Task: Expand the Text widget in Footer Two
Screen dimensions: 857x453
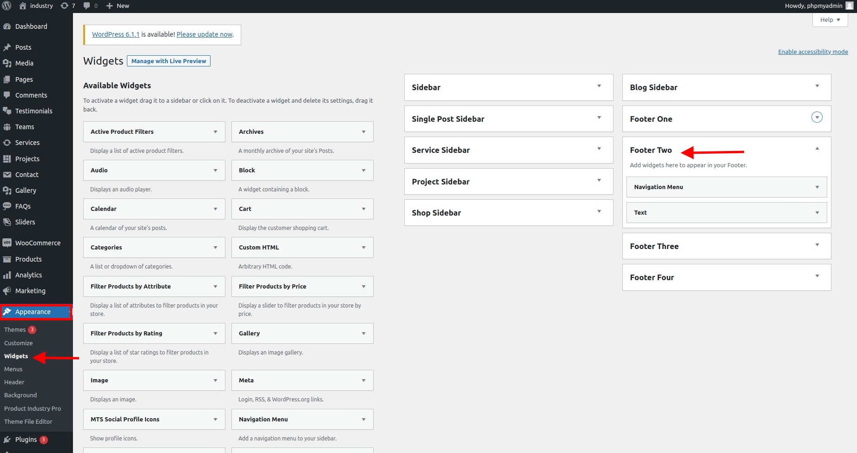Action: click(x=817, y=213)
